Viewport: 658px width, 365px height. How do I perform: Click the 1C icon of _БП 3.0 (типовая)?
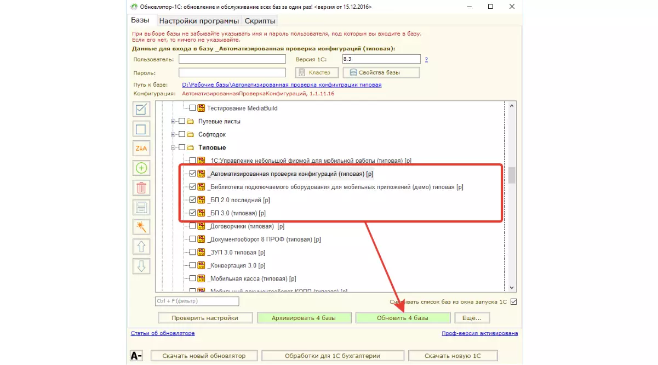pyautogui.click(x=201, y=213)
